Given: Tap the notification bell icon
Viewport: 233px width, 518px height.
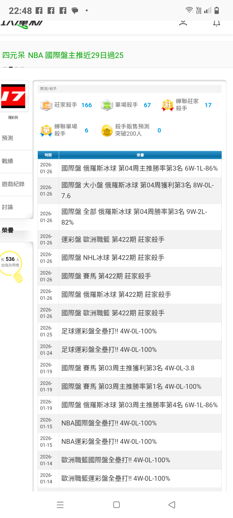Looking at the screenshot, I should click(x=216, y=23).
